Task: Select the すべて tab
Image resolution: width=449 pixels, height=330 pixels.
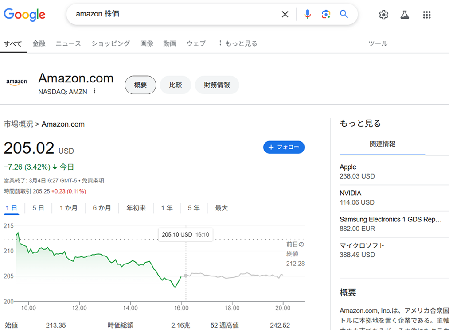Action: tap(13, 44)
